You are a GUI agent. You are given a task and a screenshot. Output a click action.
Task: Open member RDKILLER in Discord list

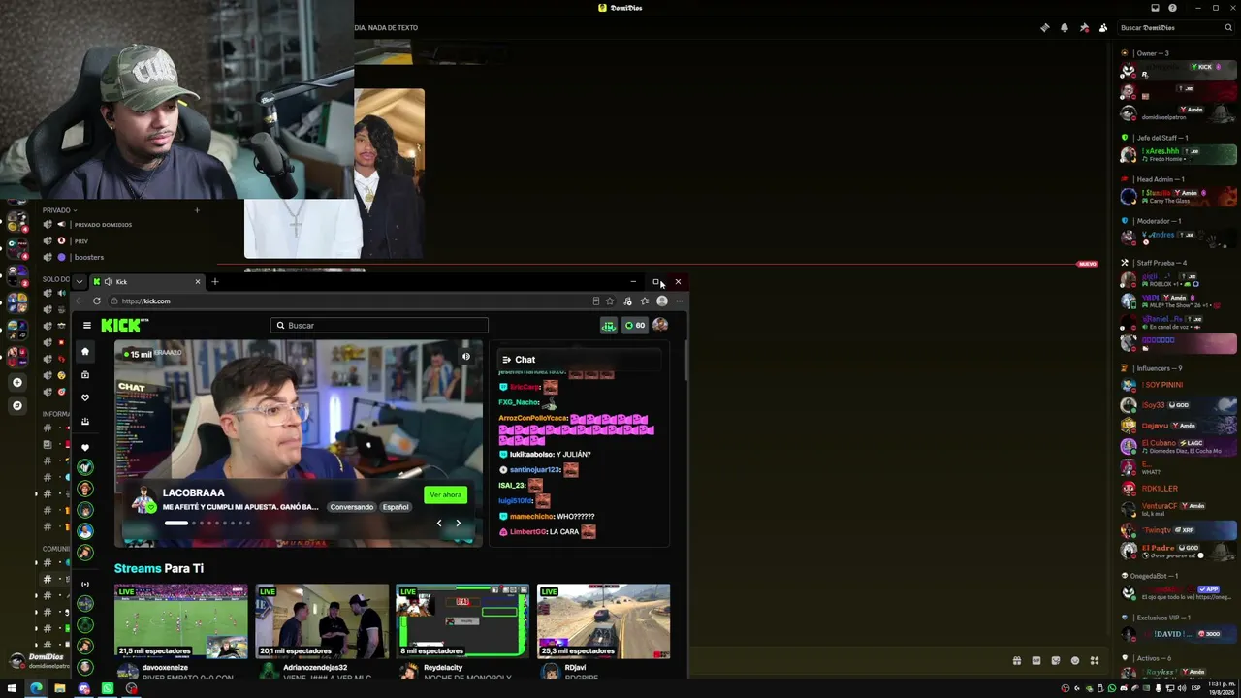coord(1178,489)
